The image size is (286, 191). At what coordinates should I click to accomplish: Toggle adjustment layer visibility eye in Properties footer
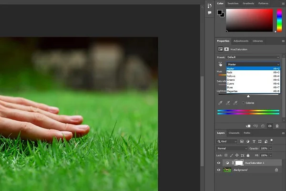click(270, 126)
